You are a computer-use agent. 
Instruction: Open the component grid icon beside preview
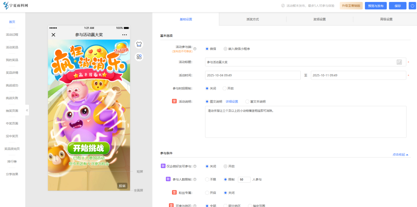tap(139, 57)
